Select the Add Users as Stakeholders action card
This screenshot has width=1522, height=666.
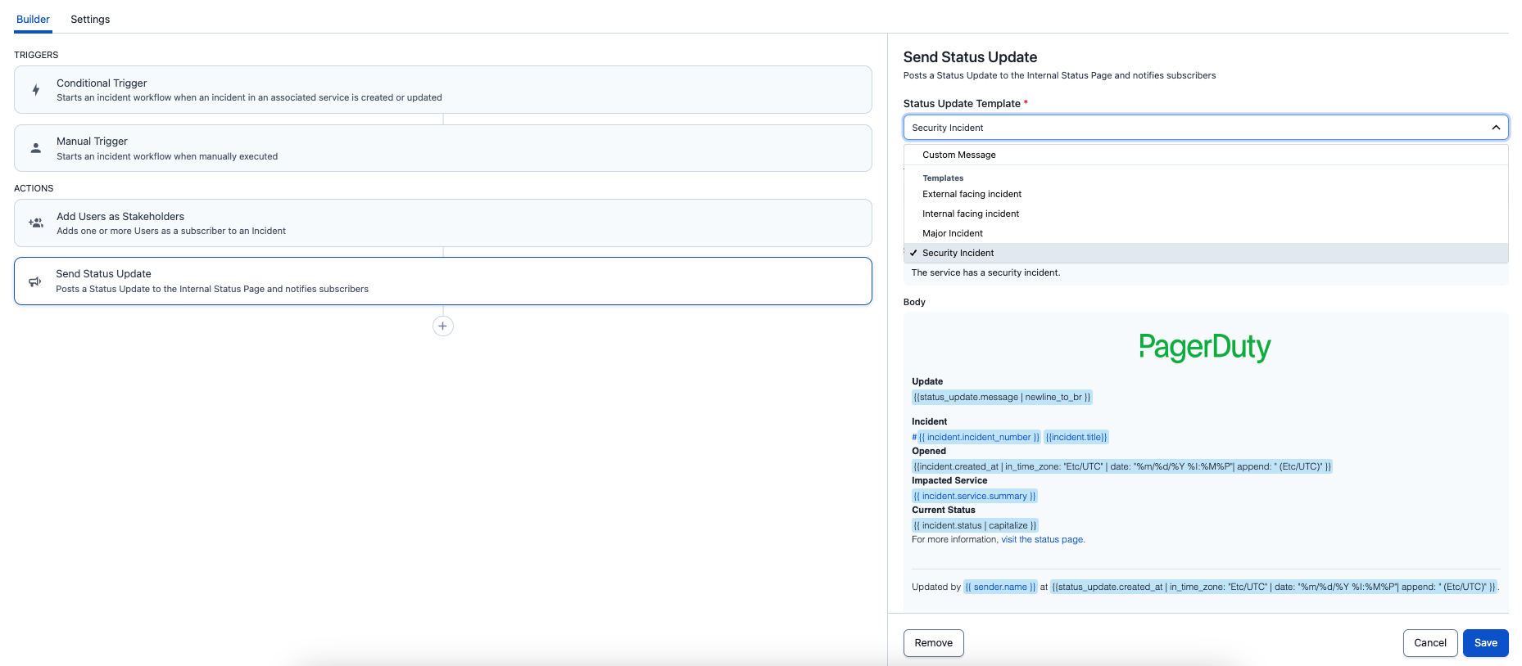443,223
